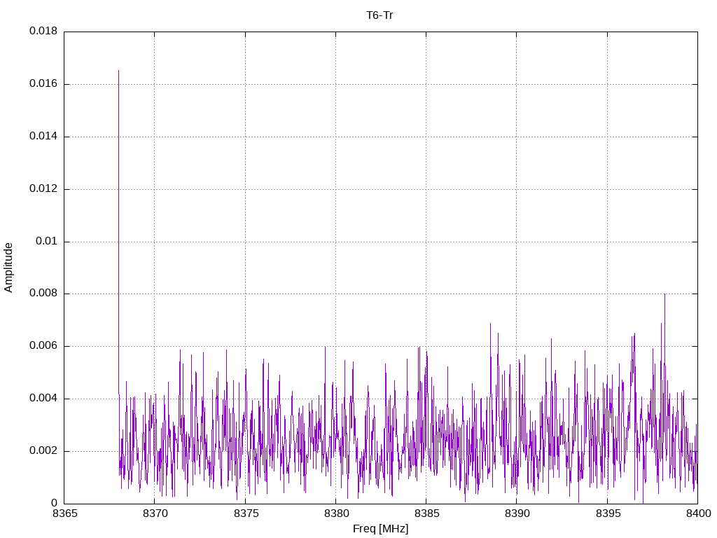Click the 0.016 y-axis tick label
This screenshot has width=717, height=538.
43,84
